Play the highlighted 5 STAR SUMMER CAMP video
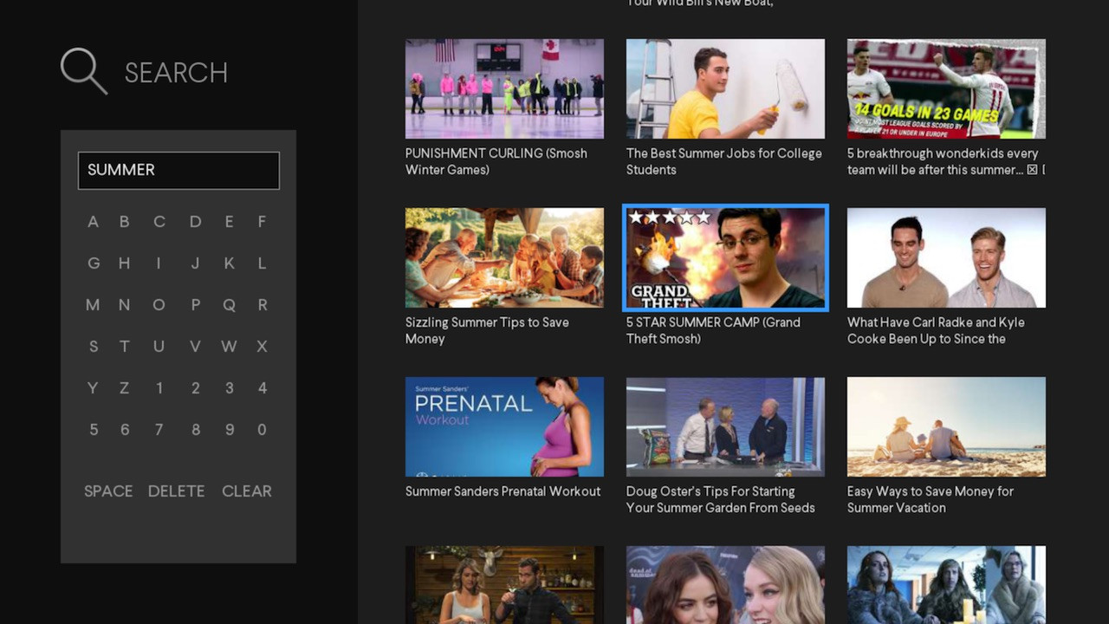Image resolution: width=1109 pixels, height=624 pixels. pyautogui.click(x=725, y=257)
